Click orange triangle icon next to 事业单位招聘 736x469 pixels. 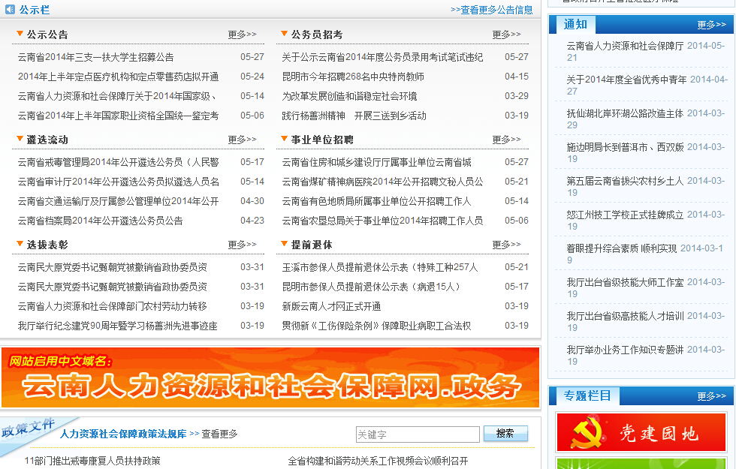pos(284,138)
